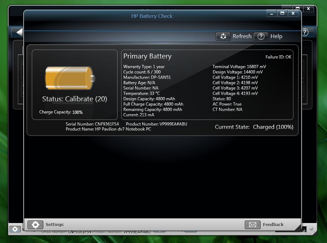
Task: Minimize the HP Battery Check window
Action: point(272,13)
